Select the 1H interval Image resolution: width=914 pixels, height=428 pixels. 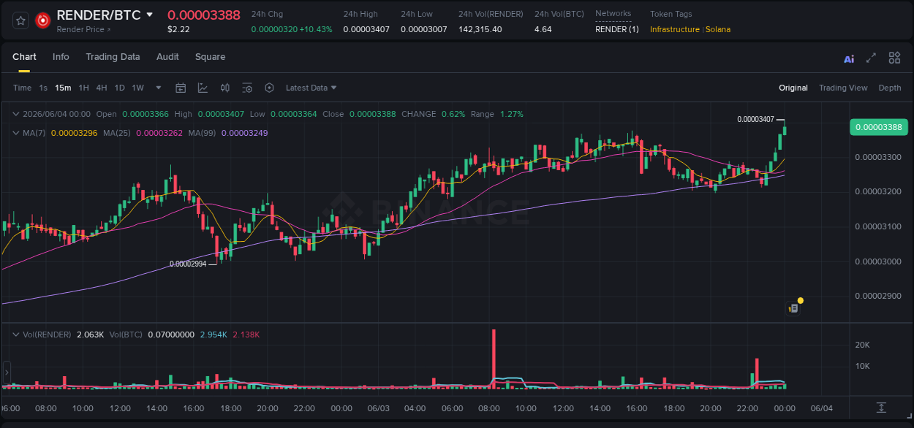click(83, 88)
